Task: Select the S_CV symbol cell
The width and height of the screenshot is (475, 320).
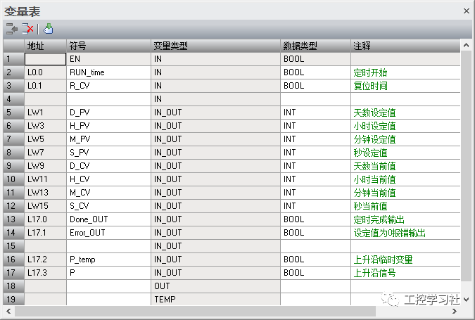Action: tap(109, 206)
